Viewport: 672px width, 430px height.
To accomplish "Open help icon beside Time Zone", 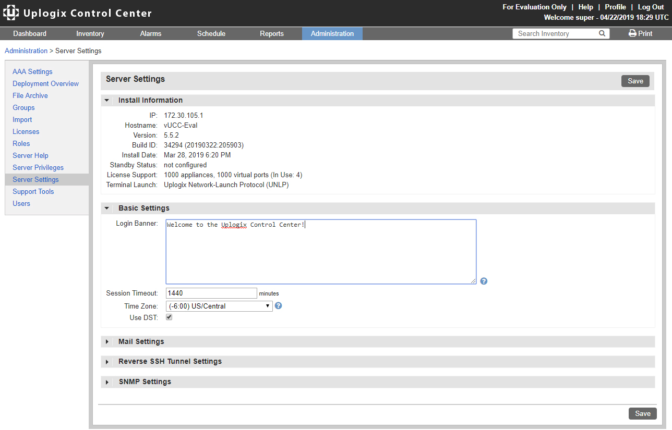I will tap(279, 305).
